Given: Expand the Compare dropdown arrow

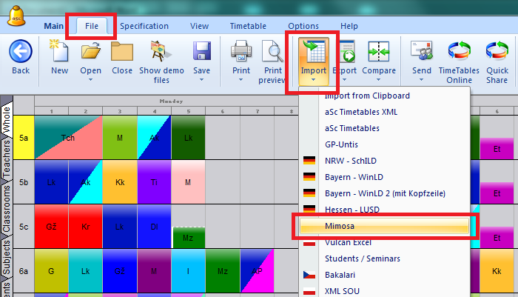Looking at the screenshot, I should pos(379,80).
